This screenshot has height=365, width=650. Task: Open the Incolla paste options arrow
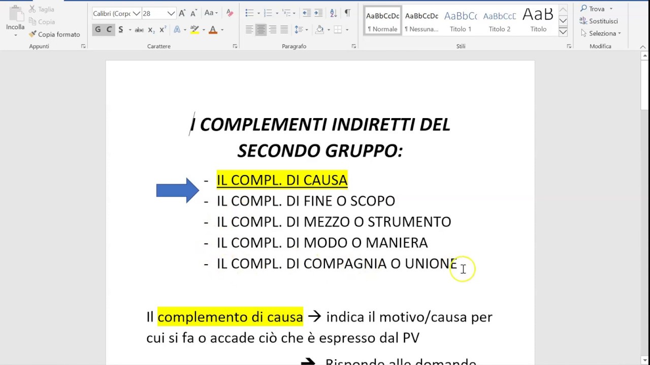click(x=15, y=35)
